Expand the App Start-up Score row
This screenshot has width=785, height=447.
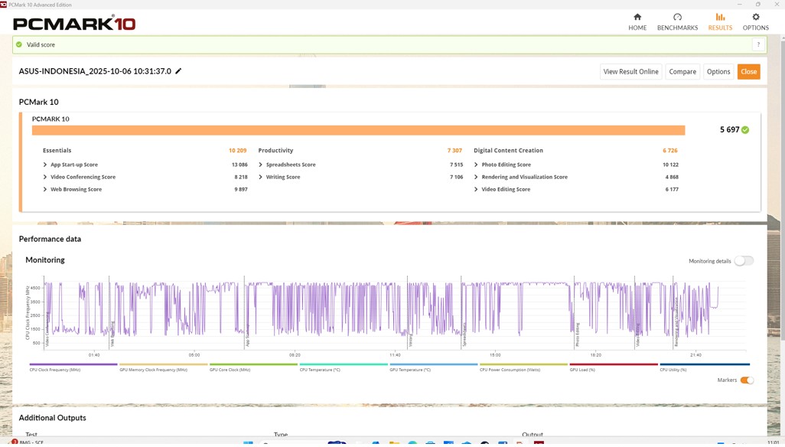point(45,165)
